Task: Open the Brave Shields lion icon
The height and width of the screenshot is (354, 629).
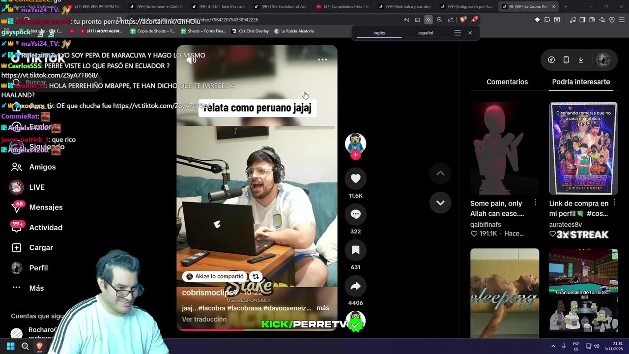Action: (463, 20)
